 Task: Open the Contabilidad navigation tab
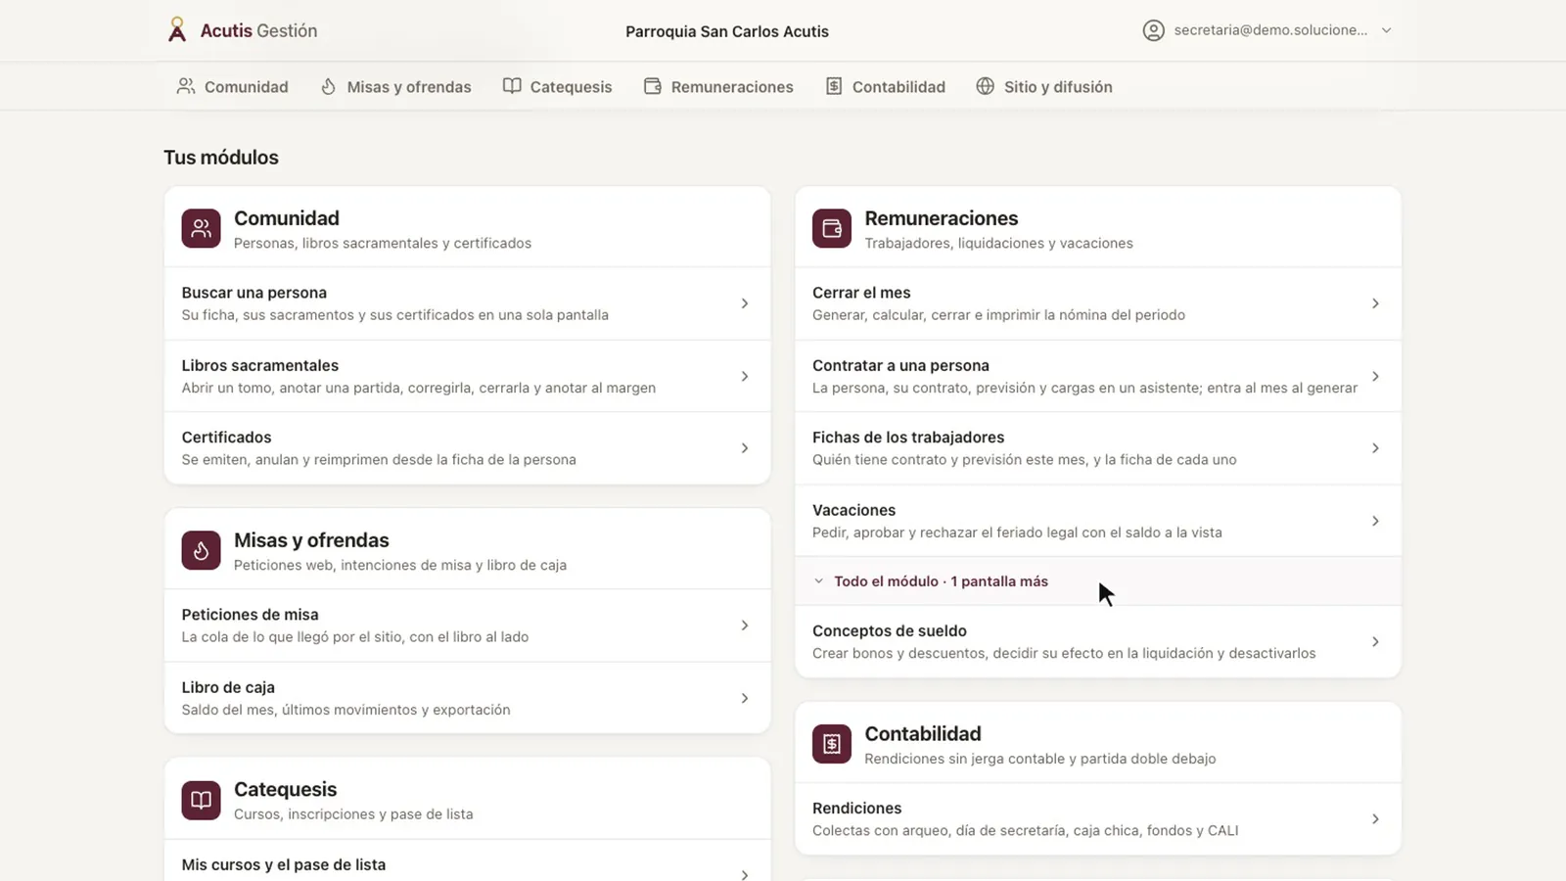pos(885,86)
